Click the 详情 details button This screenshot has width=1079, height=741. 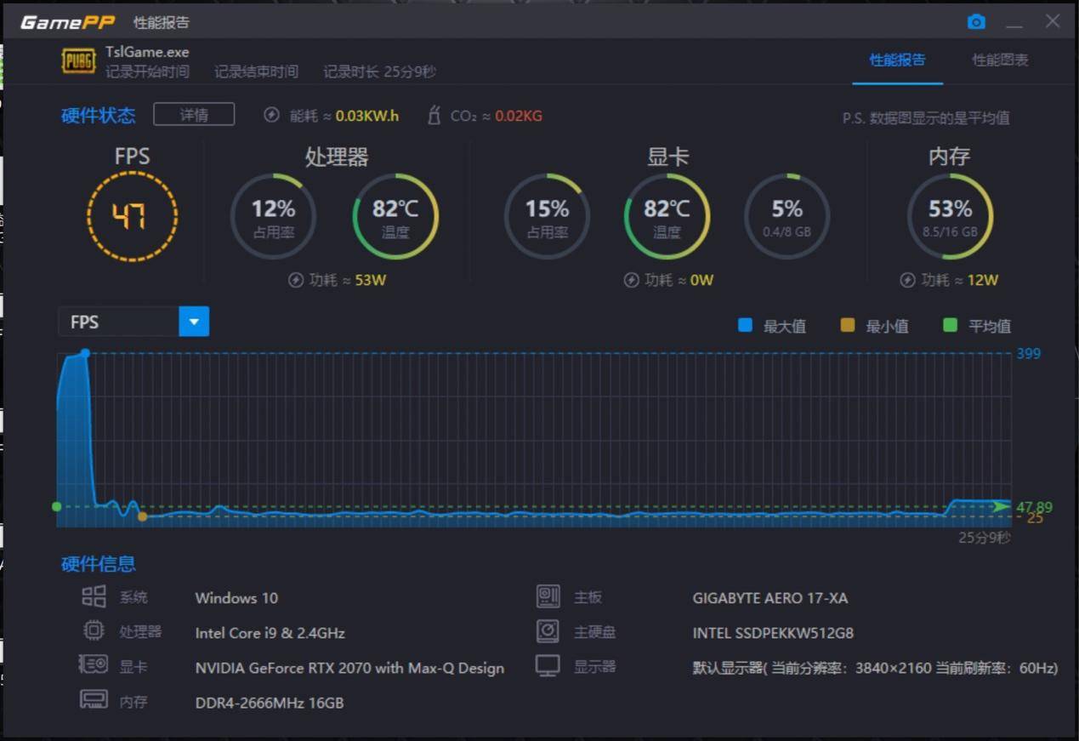[x=194, y=114]
